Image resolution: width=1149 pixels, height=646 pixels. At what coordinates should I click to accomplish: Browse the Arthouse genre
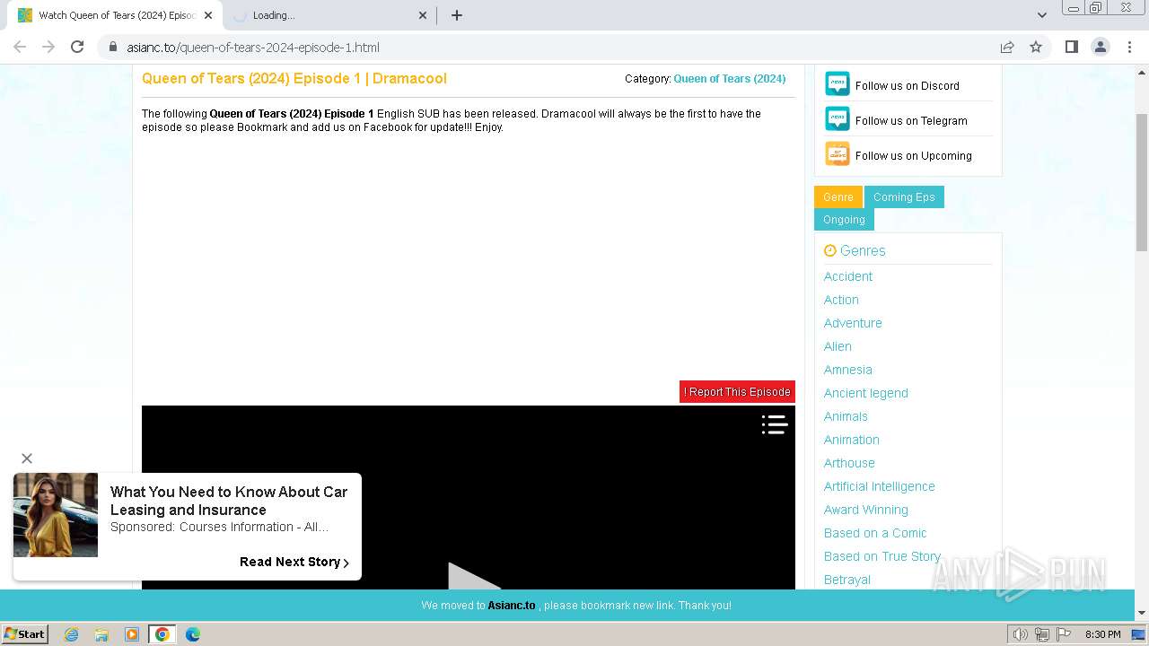coord(849,463)
